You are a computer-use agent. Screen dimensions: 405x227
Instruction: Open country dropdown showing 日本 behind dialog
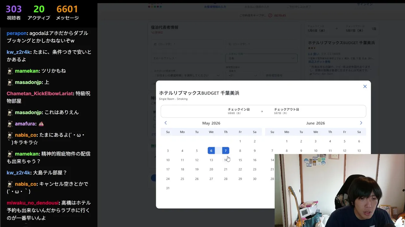[x=261, y=58]
